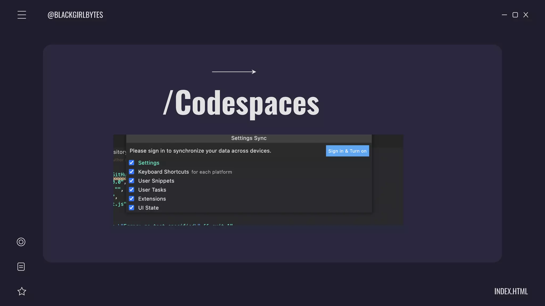Click the document notes icon in sidebar
This screenshot has height=306, width=545.
21,267
